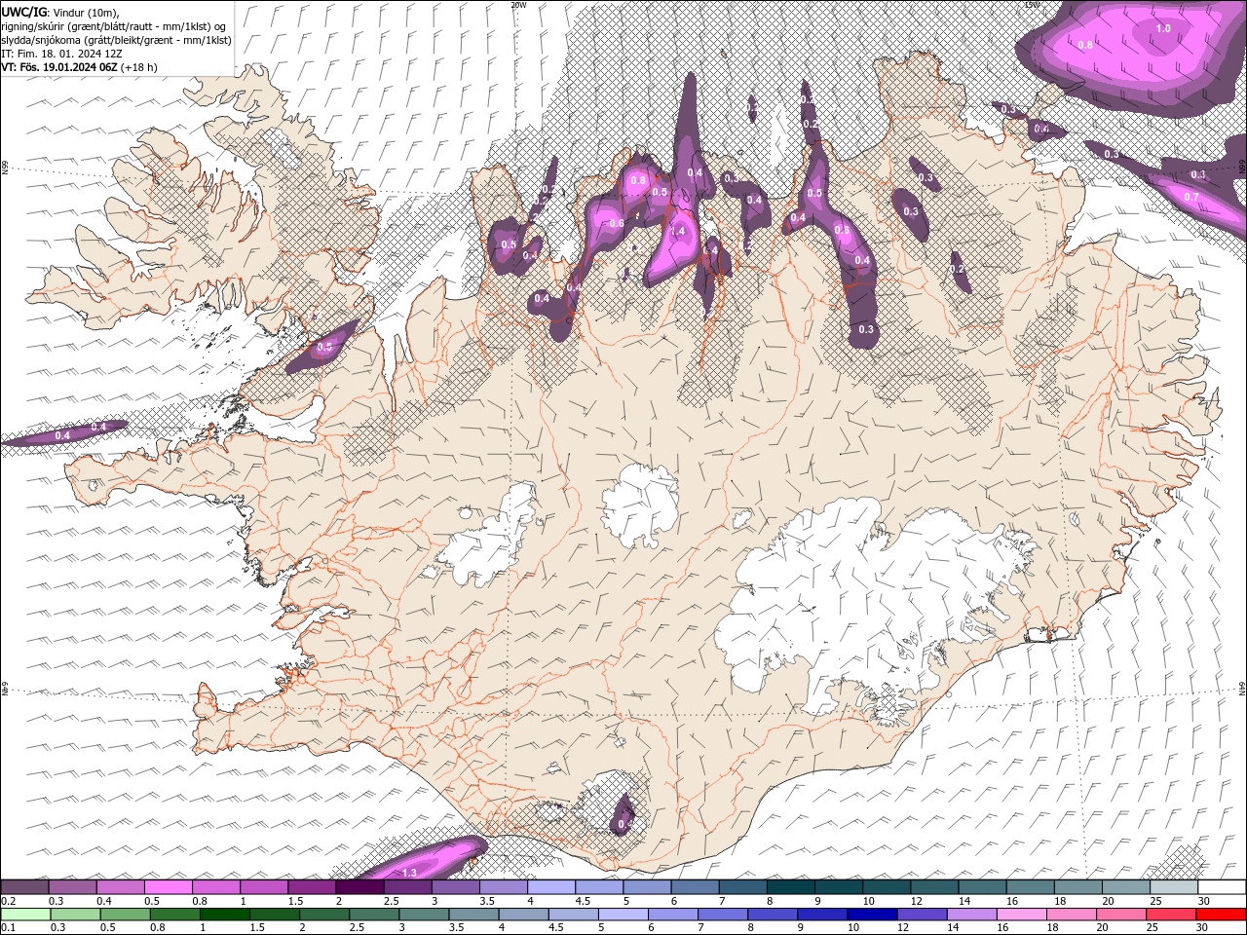1247x935 pixels.
Task: Pick pale grey top-row swatch between 25 and 30
Action: (1174, 887)
